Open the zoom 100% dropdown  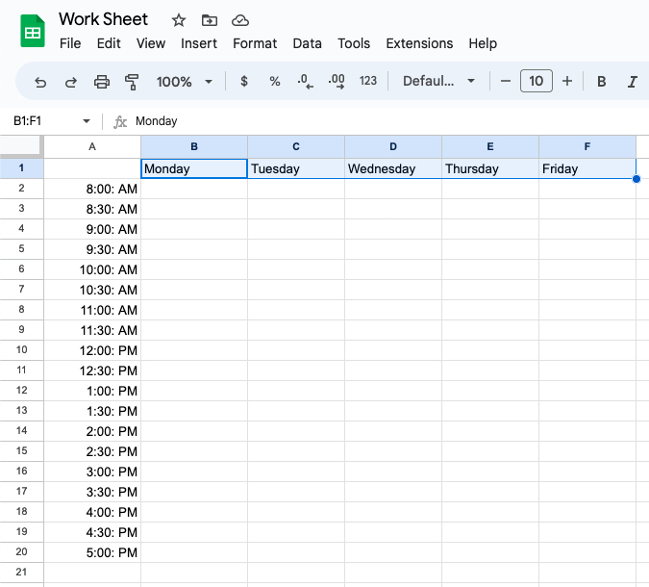tap(185, 81)
